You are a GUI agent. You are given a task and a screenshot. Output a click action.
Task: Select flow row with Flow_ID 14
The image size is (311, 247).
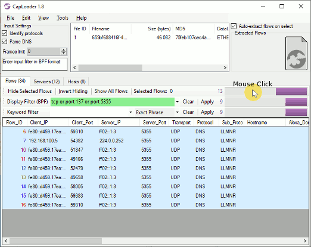(155, 186)
